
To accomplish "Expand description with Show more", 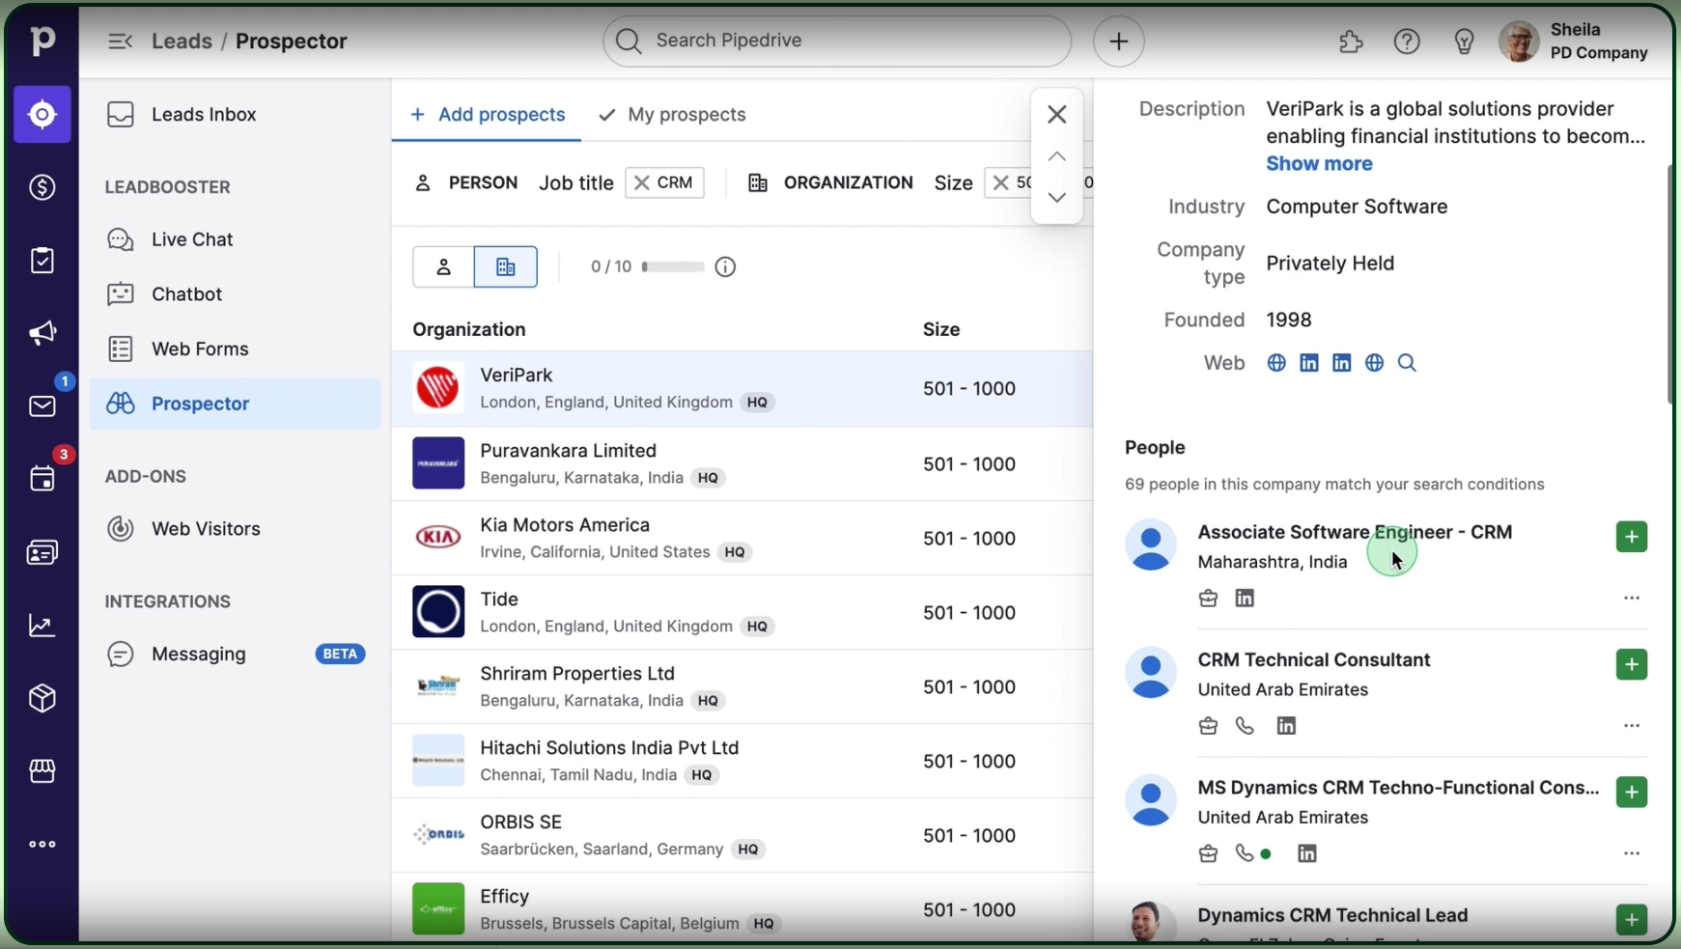I will pos(1319,164).
